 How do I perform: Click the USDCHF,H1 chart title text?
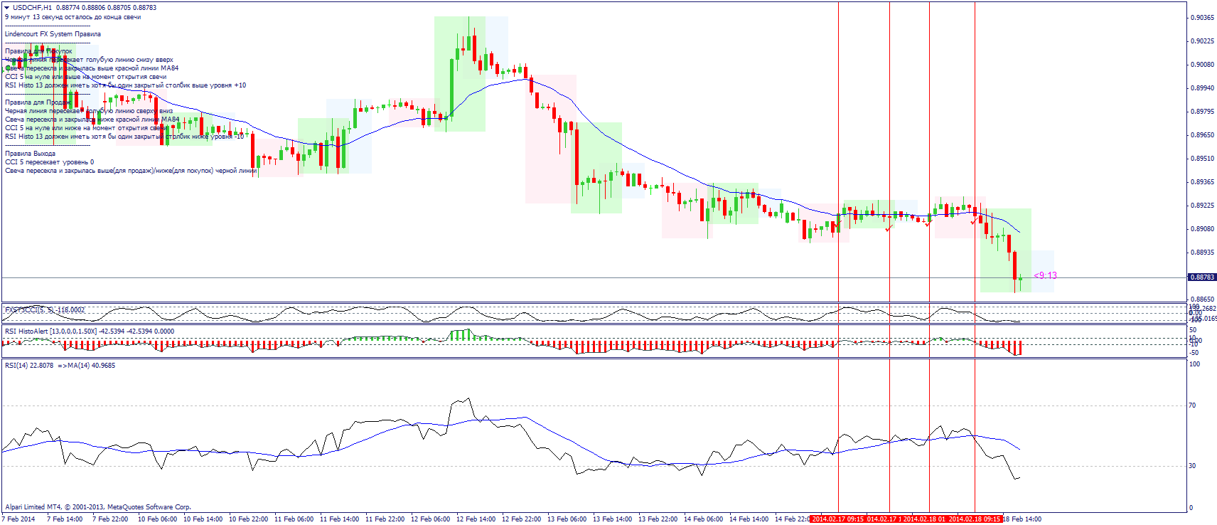click(x=32, y=8)
